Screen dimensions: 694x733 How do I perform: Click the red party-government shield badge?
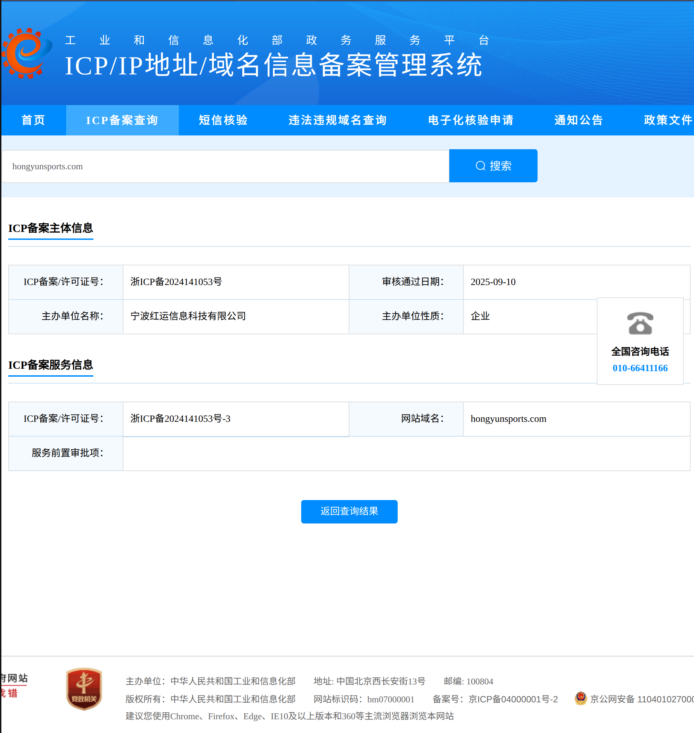pos(84,689)
